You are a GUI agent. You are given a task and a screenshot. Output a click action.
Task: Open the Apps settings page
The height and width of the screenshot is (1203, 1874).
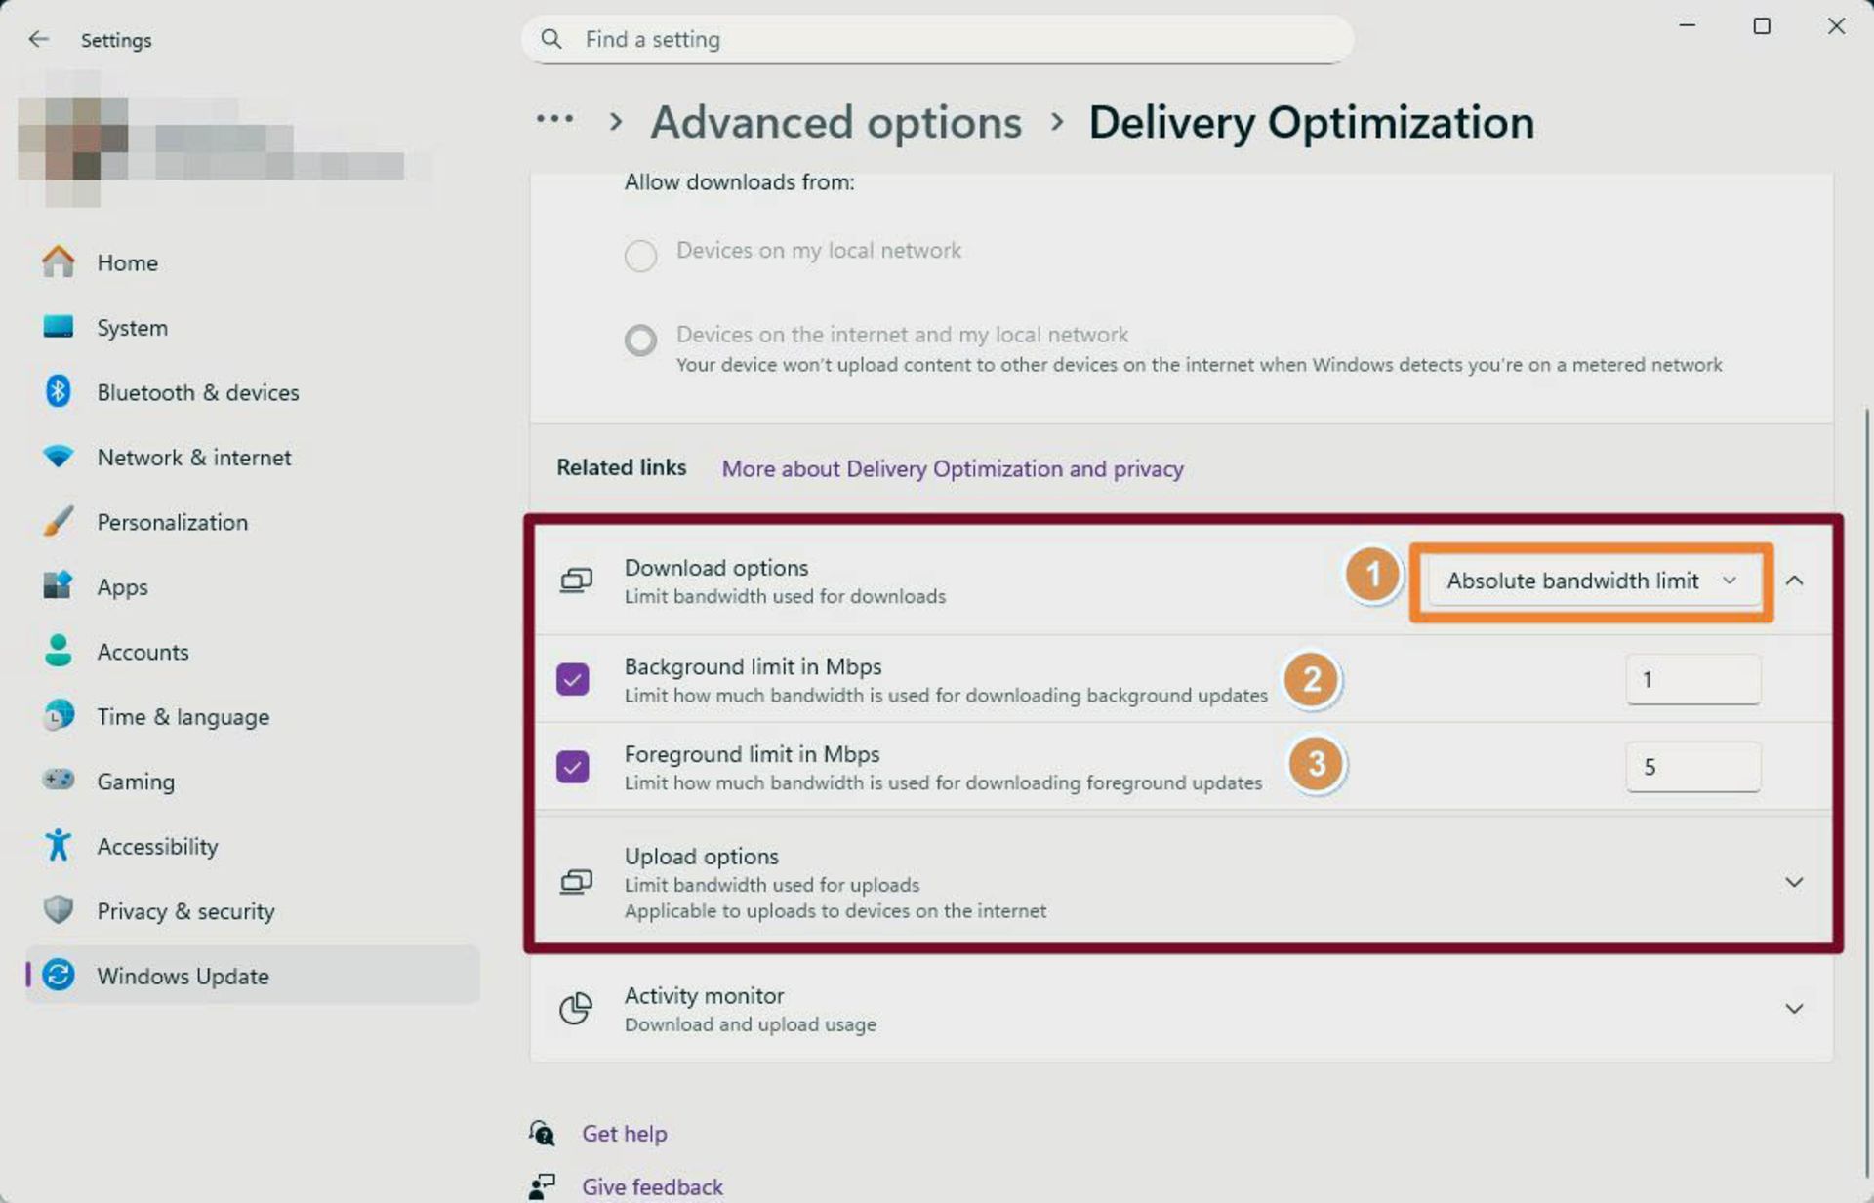[122, 586]
